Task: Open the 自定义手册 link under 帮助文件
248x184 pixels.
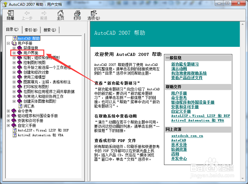Action: [x=181, y=111]
